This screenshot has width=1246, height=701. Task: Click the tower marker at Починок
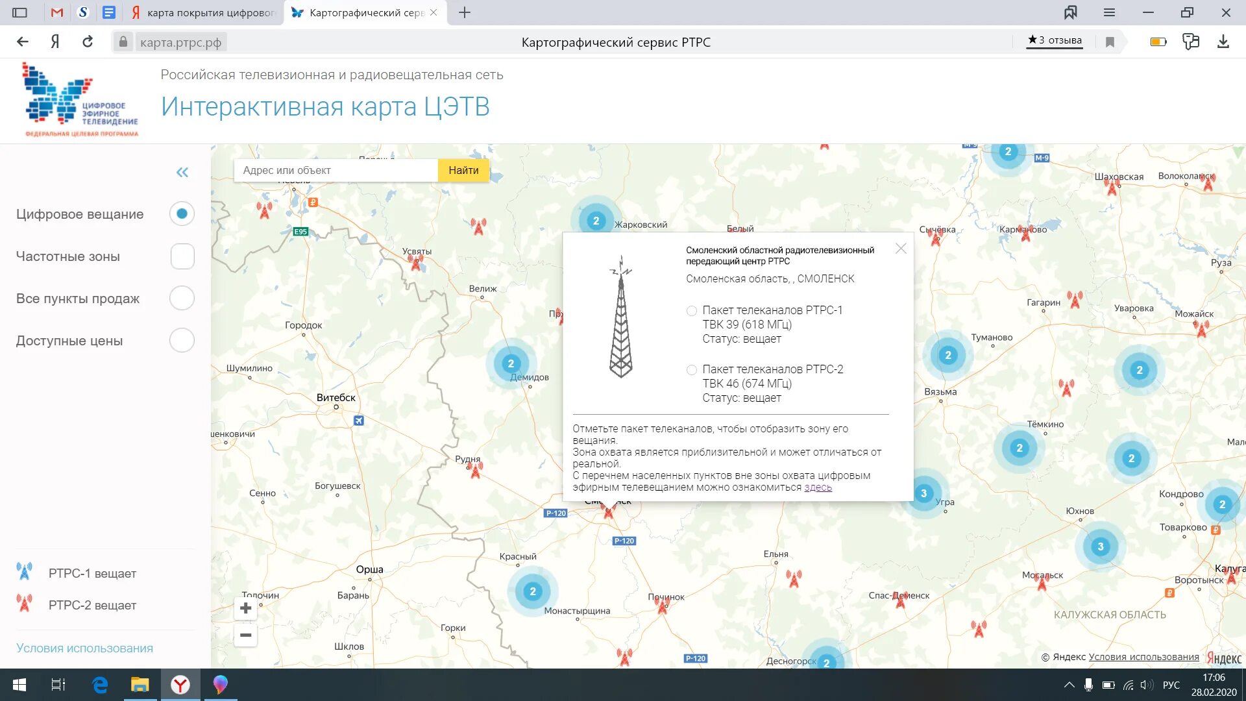click(662, 604)
